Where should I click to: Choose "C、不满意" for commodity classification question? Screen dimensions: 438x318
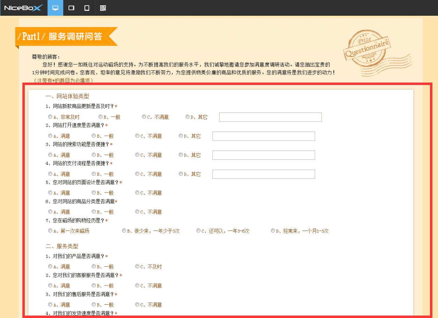click(x=137, y=212)
